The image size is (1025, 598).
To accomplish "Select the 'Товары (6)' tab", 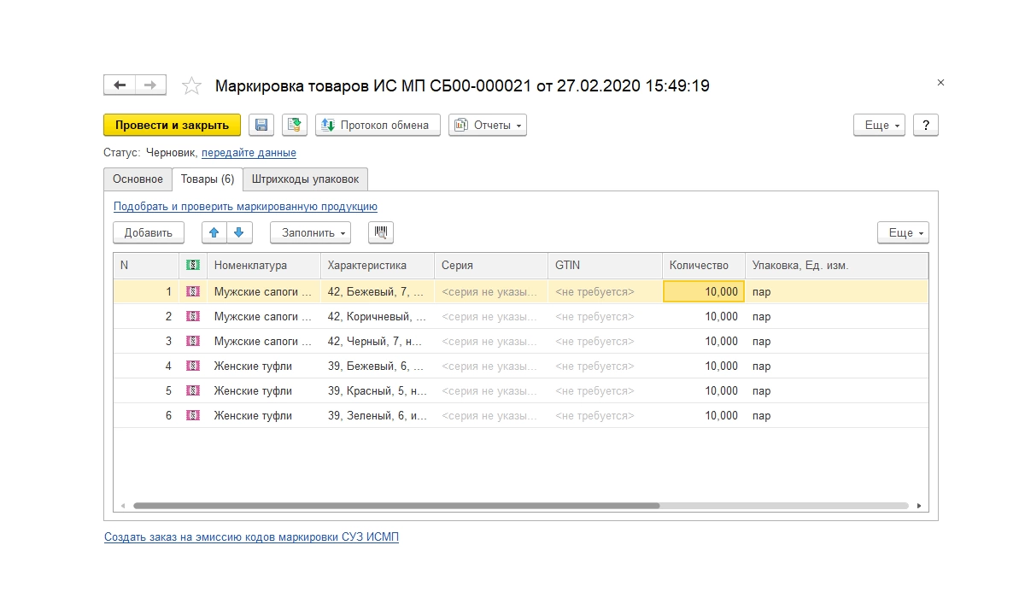I will 208,179.
